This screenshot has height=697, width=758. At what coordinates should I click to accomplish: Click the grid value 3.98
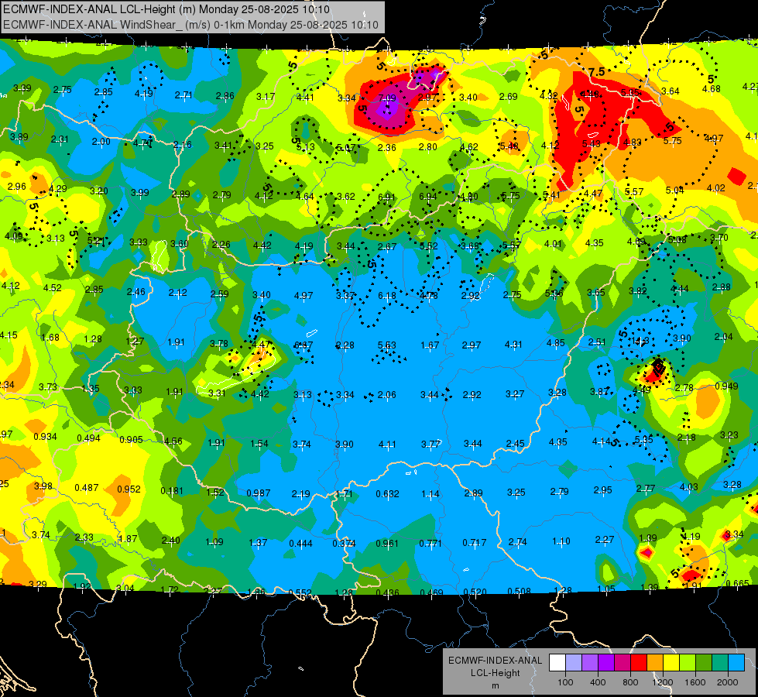coord(43,486)
